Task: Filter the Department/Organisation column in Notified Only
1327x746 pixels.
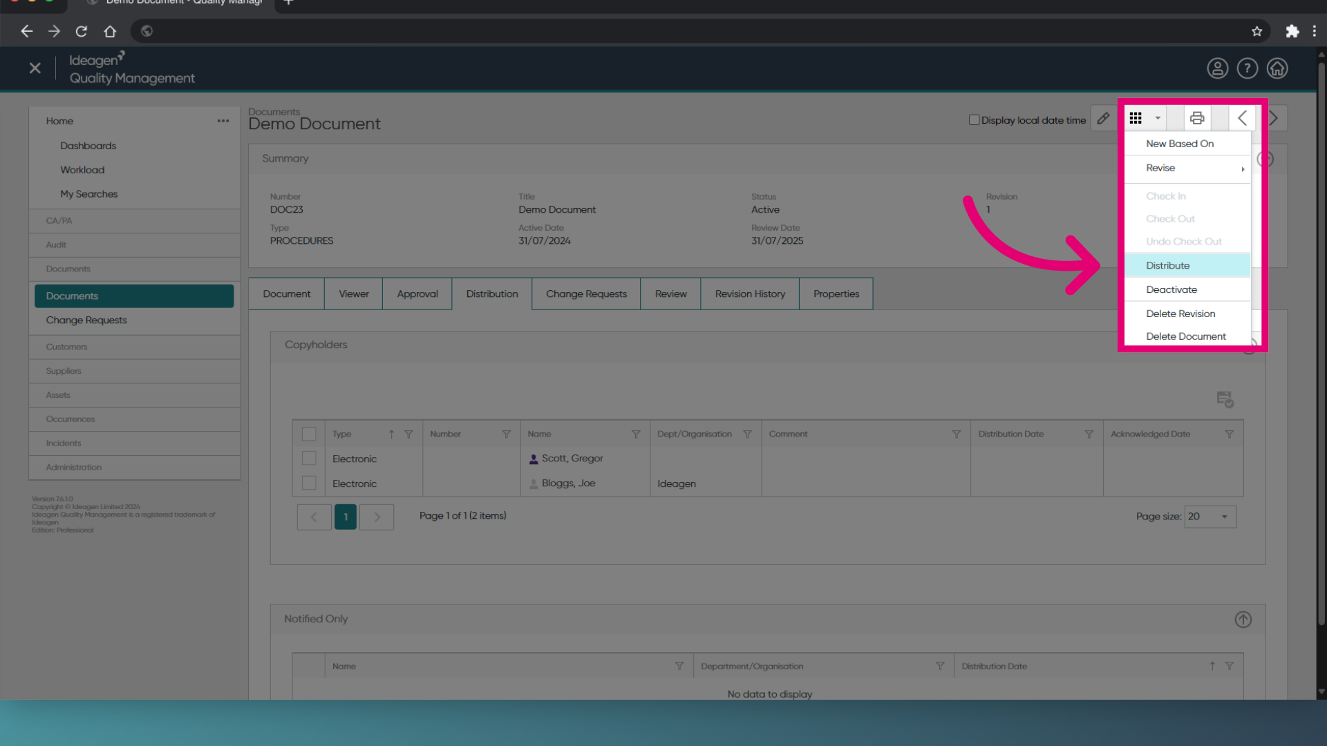Action: (x=940, y=667)
